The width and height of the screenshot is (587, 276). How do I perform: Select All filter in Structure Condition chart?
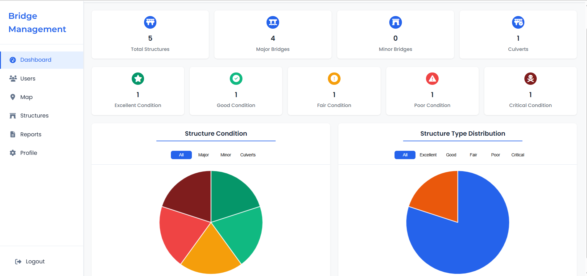click(x=181, y=155)
